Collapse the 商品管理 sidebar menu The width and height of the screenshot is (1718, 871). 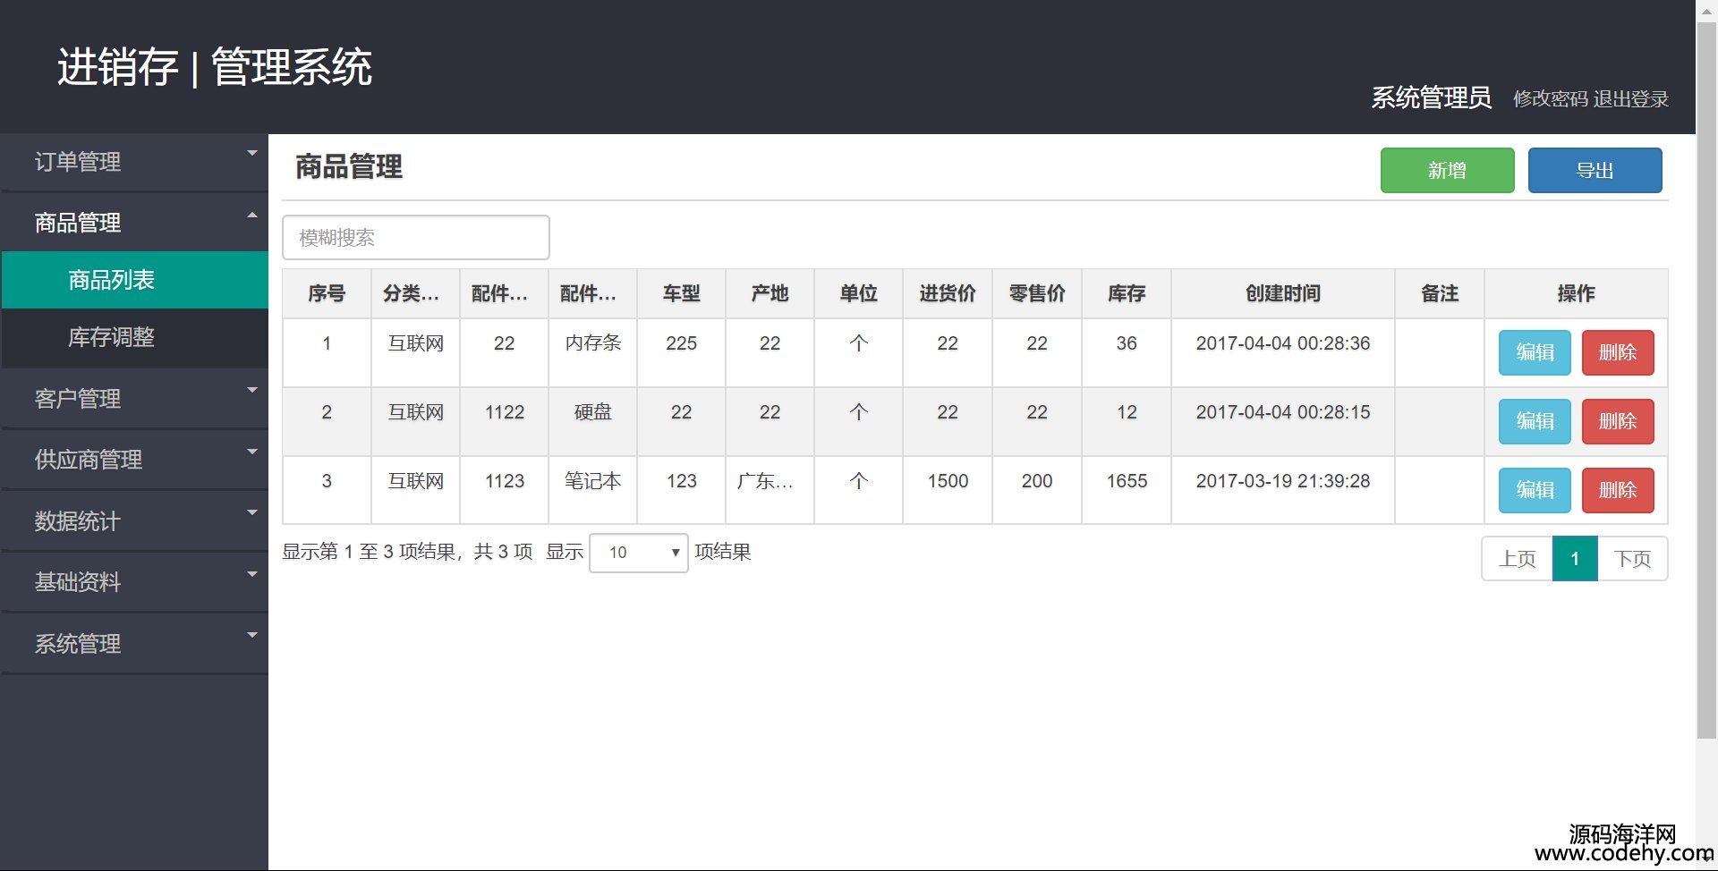pos(134,223)
